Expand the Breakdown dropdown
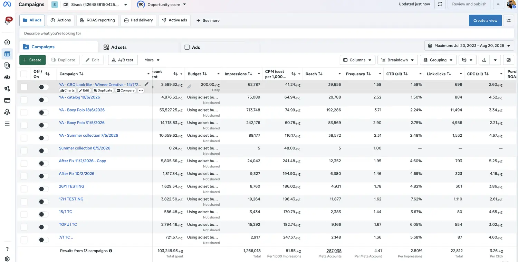This screenshot has height=262, width=518. click(x=397, y=60)
